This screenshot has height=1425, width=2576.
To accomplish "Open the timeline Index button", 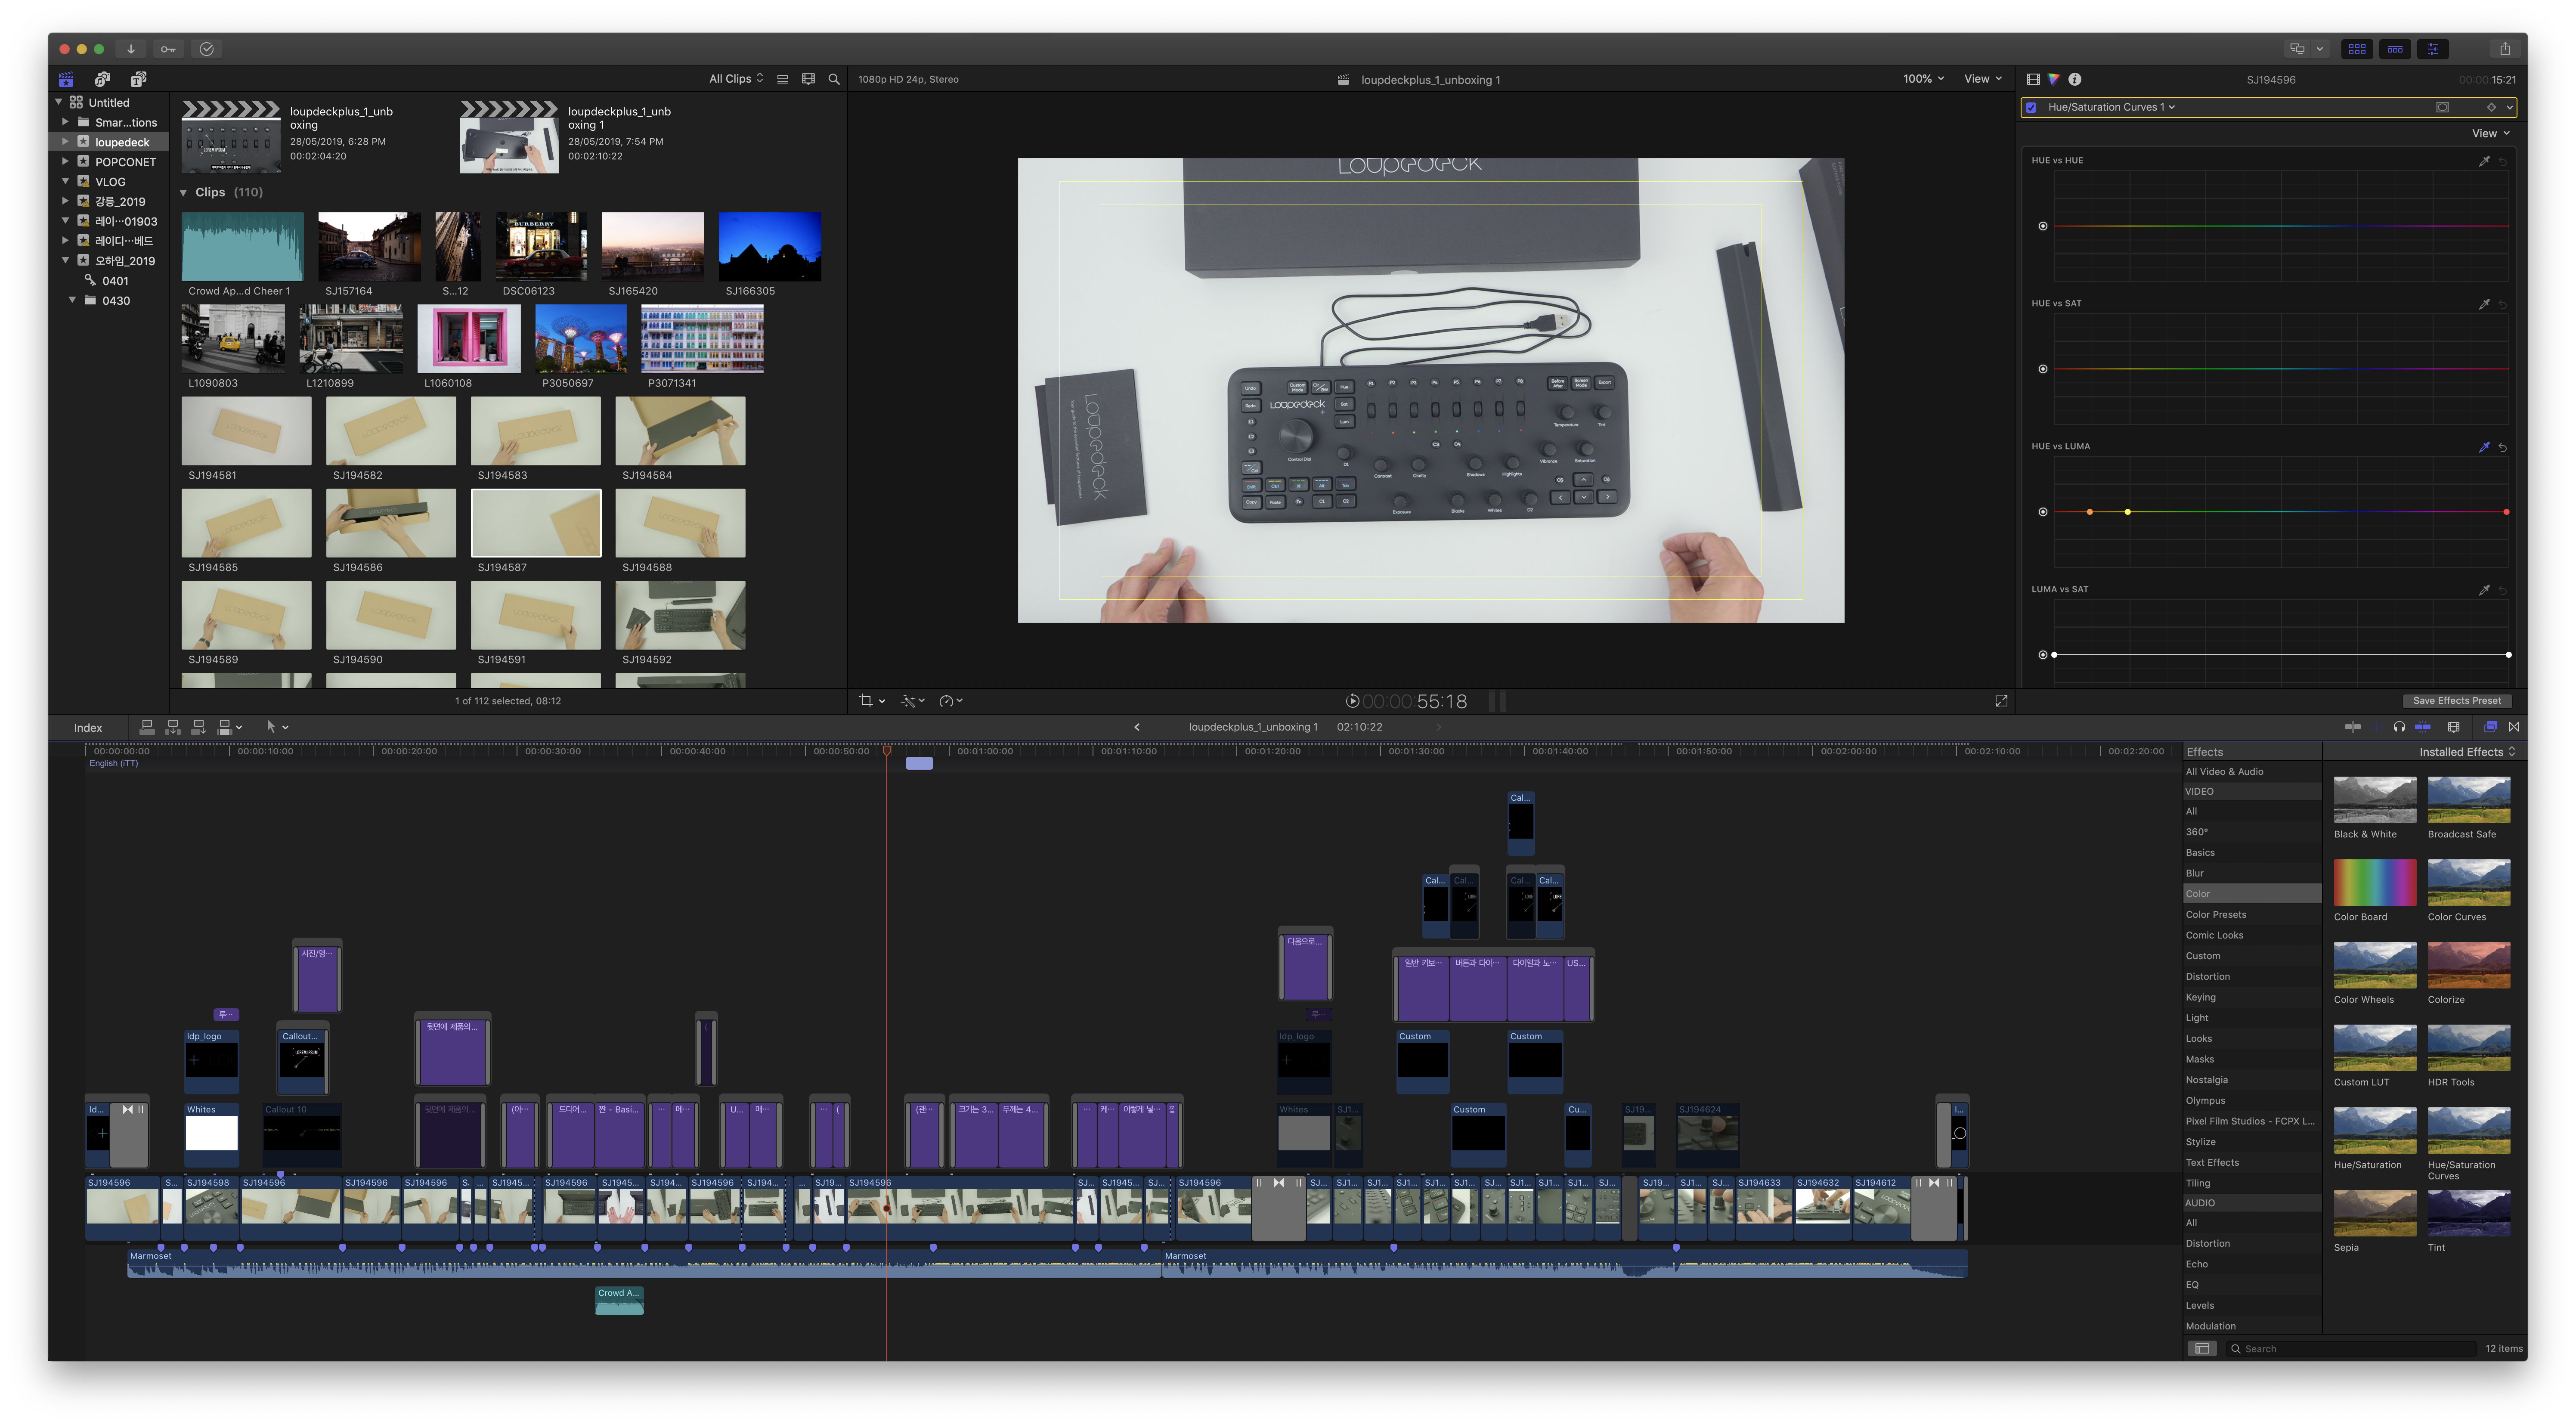I will tap(88, 728).
